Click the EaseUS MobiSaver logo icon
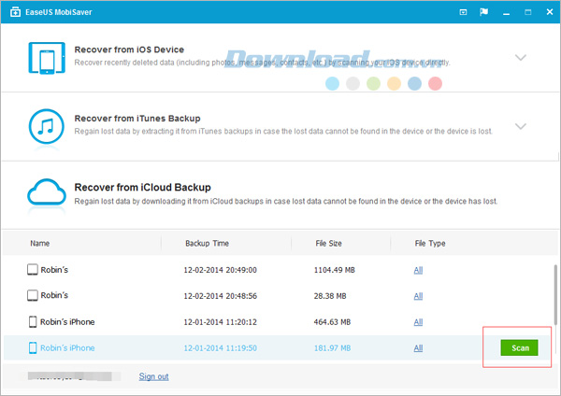The height and width of the screenshot is (396, 561). click(15, 12)
